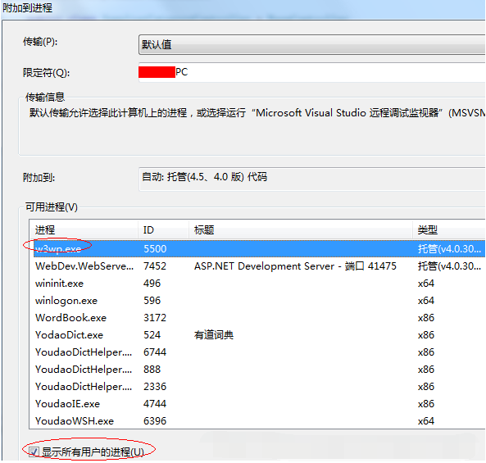Click process ID 496 cell
Screen dimensions: 486x463
click(x=152, y=284)
